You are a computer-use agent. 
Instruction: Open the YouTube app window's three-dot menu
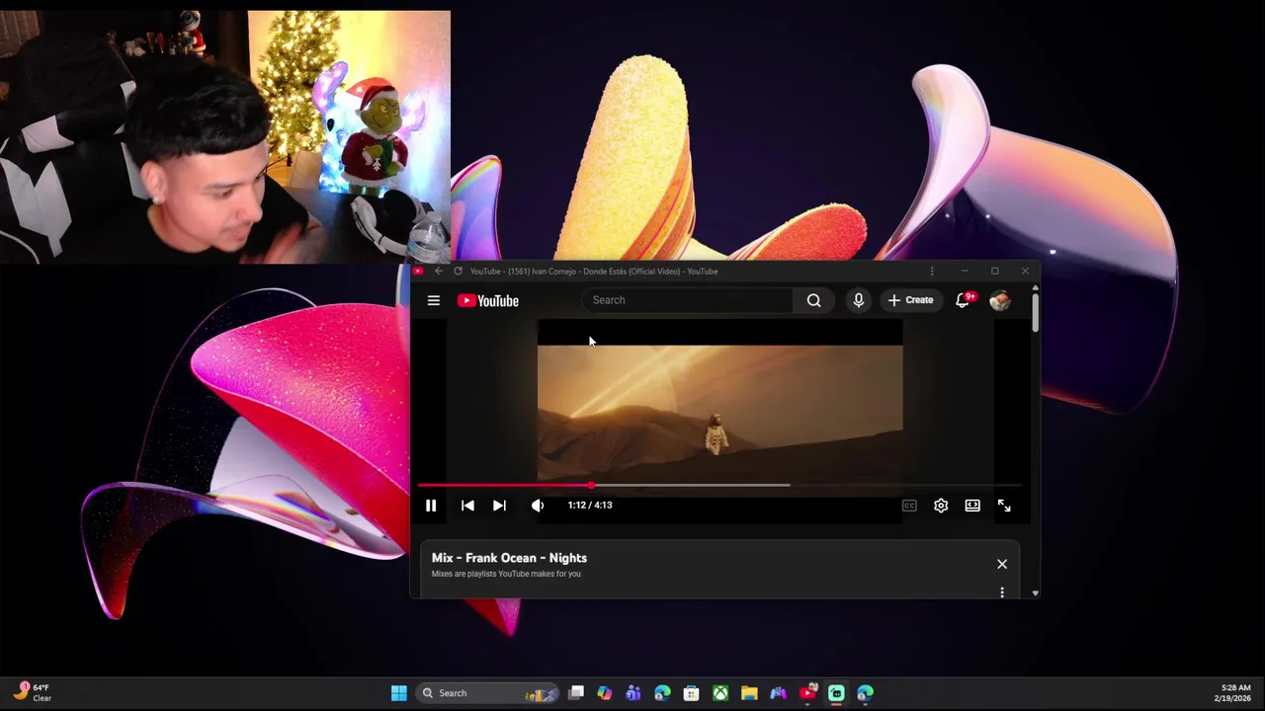tap(932, 271)
